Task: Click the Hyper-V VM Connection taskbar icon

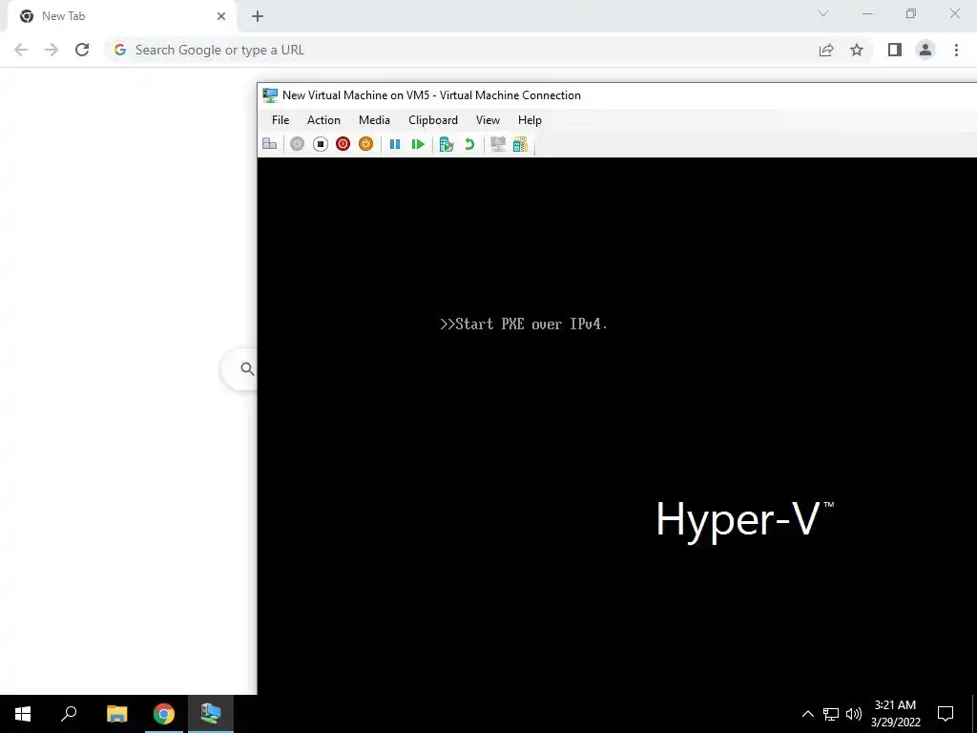Action: pyautogui.click(x=211, y=714)
